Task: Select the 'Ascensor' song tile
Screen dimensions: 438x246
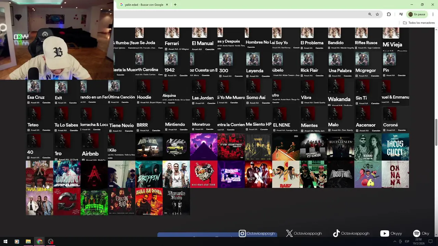Action: tap(368, 120)
